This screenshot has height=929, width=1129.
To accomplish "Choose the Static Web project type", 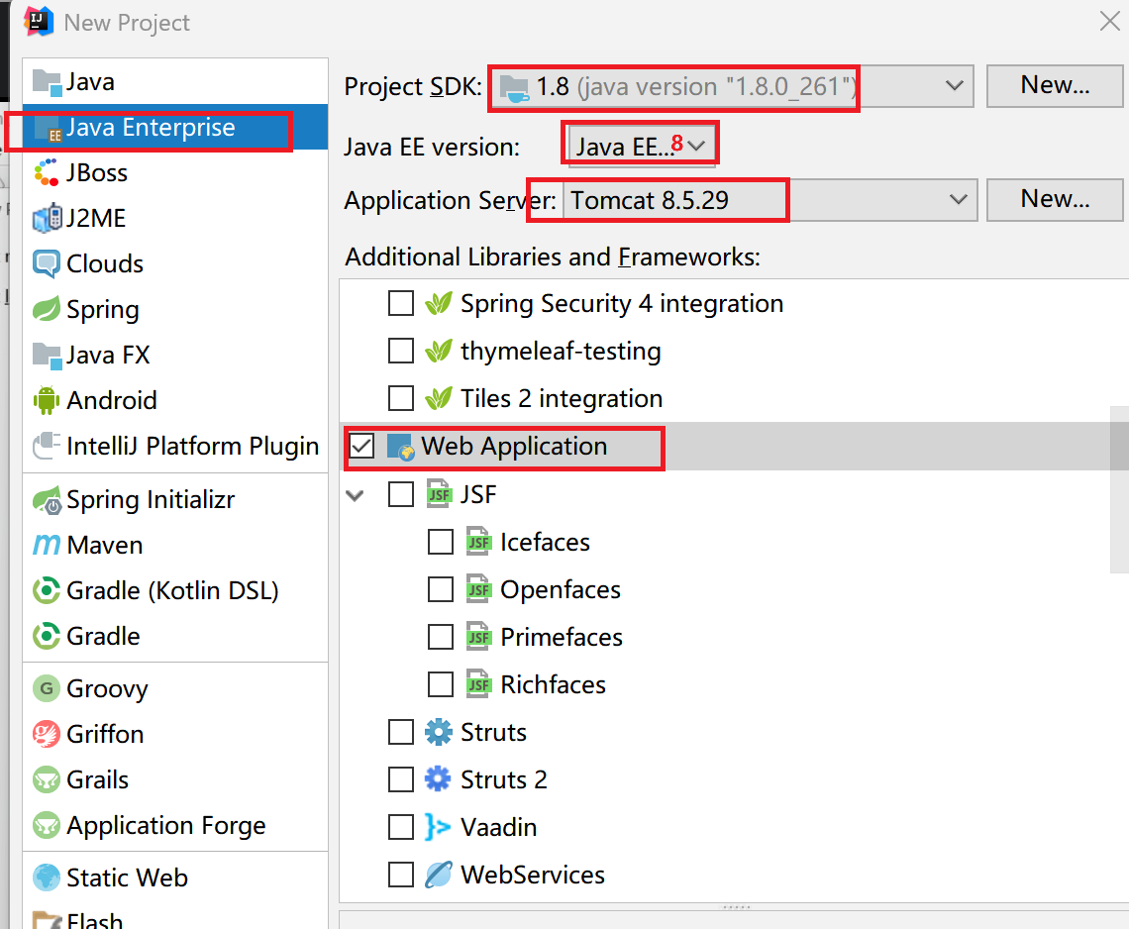I will [175, 877].
